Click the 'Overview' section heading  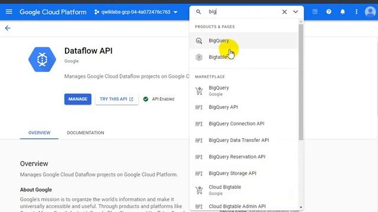tap(34, 164)
